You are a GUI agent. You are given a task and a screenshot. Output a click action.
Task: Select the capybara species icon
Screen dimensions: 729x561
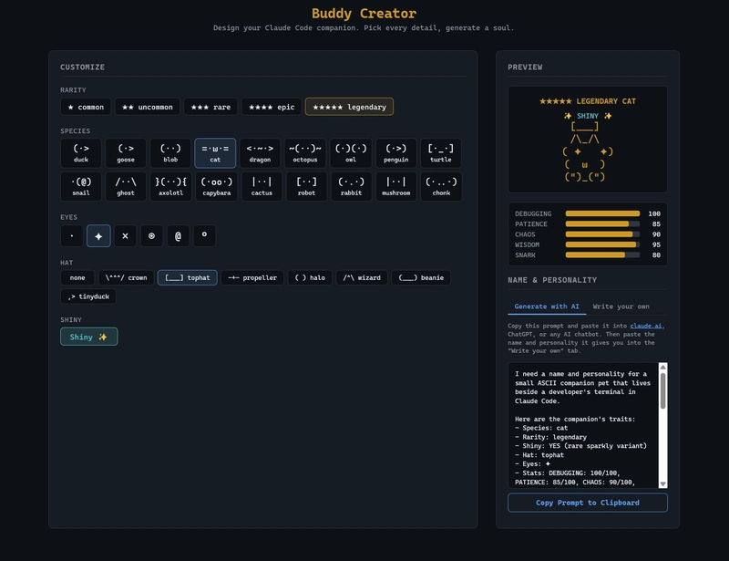coord(215,186)
